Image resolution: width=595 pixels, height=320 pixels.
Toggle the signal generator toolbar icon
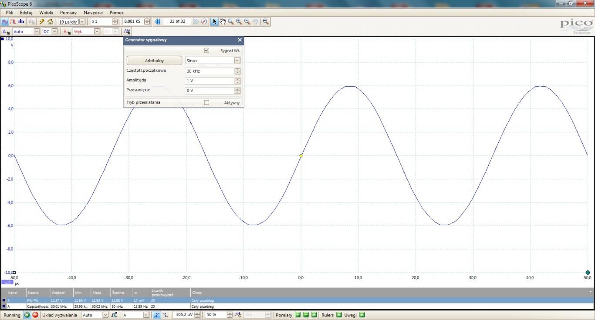pos(127,31)
